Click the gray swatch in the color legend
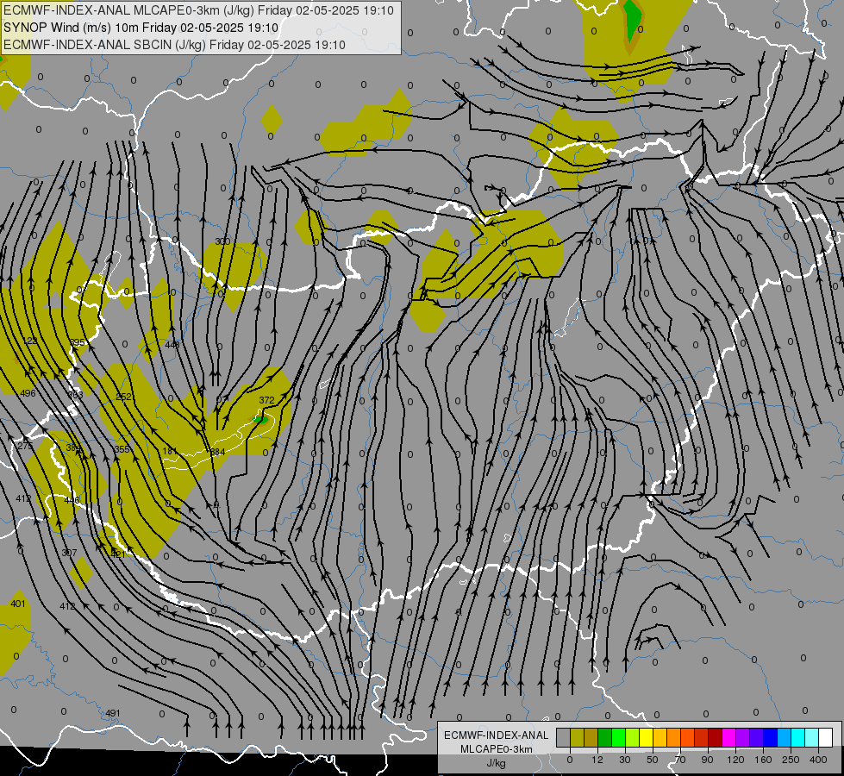844x776 pixels. click(564, 737)
